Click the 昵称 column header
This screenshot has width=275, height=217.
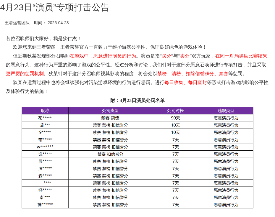point(45,111)
